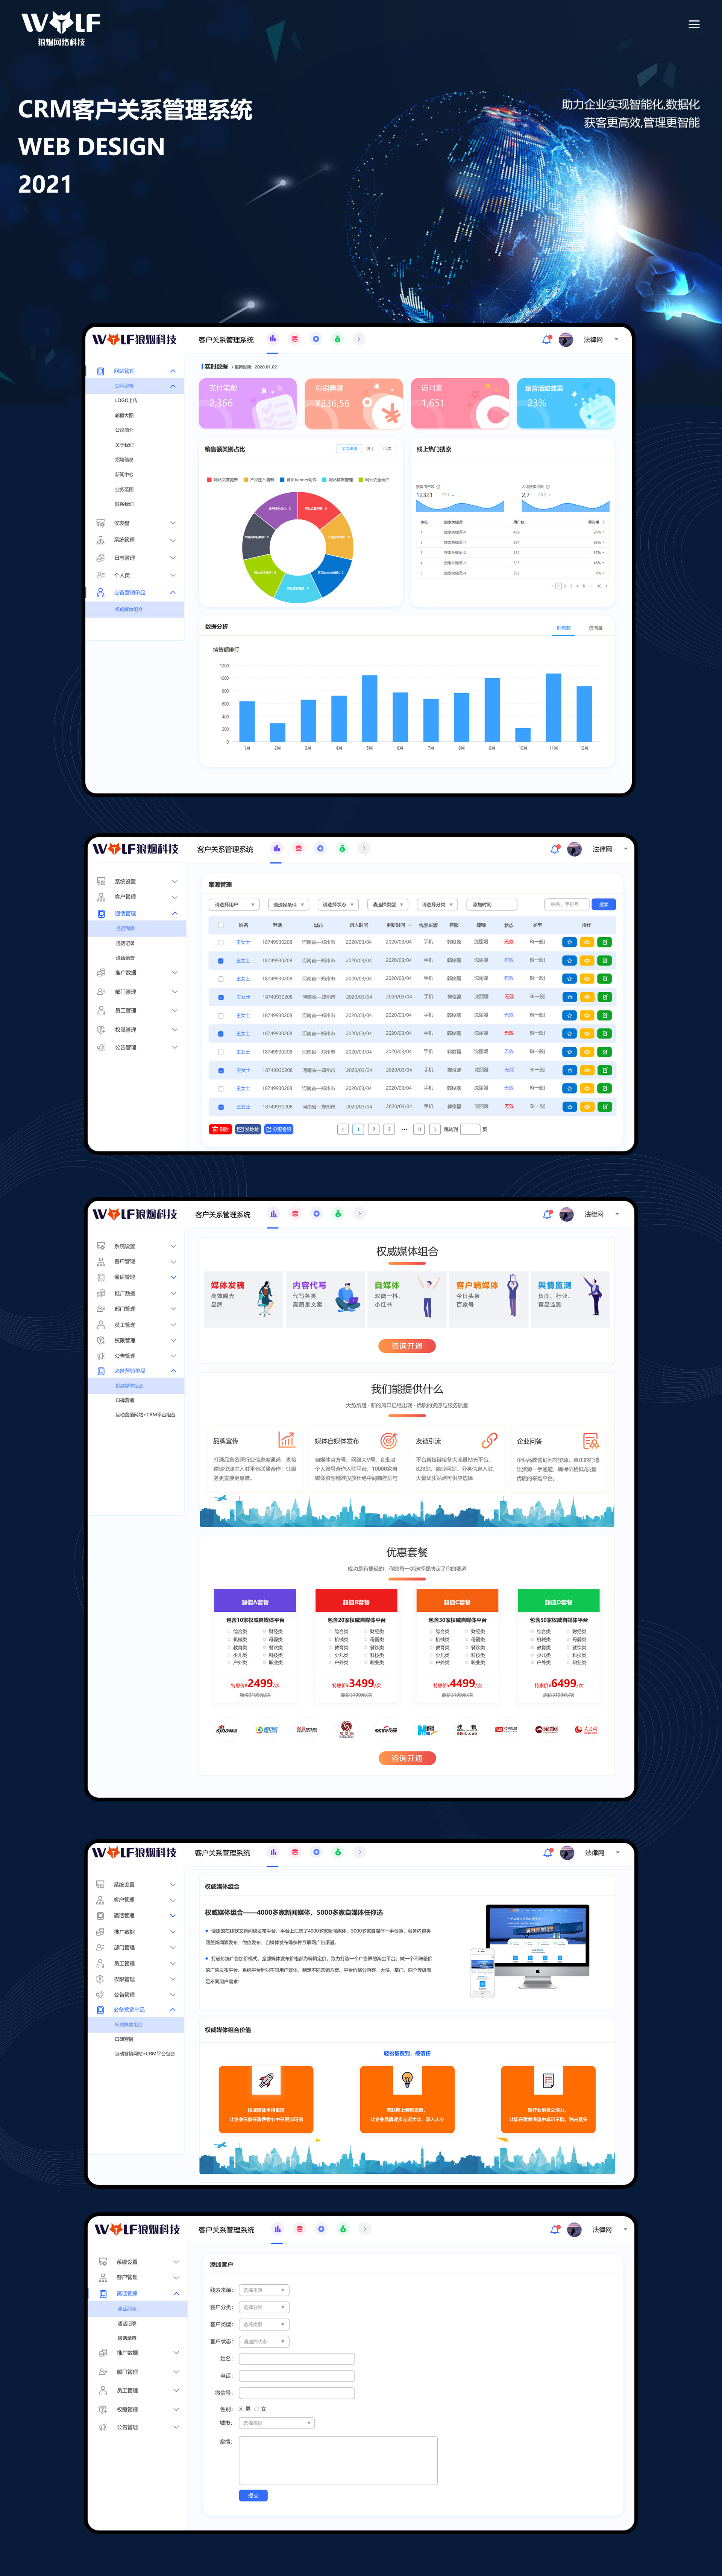Click the green edit icon in the first 案源管理 table row

pyautogui.click(x=605, y=942)
